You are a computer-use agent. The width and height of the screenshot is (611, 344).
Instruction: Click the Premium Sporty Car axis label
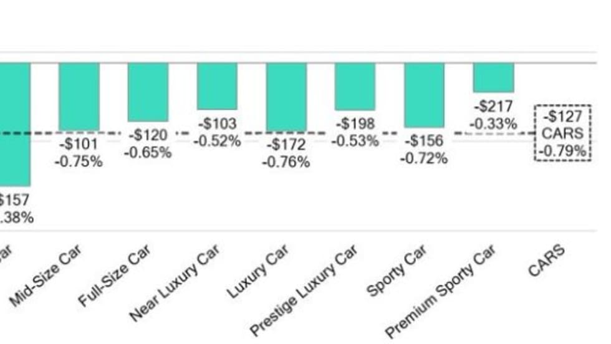pos(441,290)
